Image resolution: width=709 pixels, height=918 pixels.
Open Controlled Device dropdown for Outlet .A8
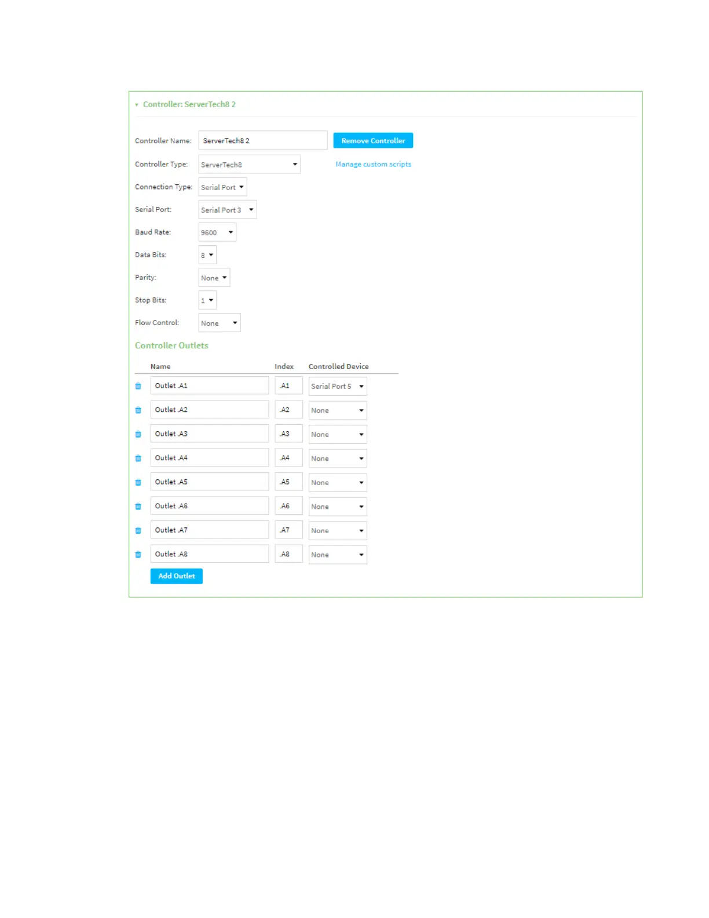coord(338,555)
